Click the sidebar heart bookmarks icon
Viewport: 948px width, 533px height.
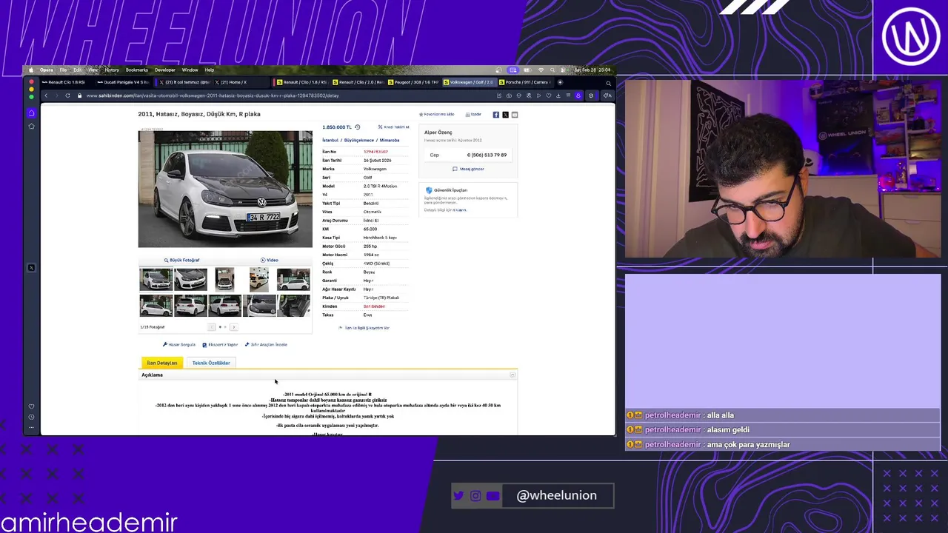[31, 406]
